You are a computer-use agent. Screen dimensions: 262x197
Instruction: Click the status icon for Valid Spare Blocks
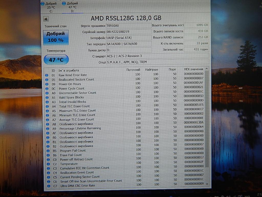tap(47, 97)
